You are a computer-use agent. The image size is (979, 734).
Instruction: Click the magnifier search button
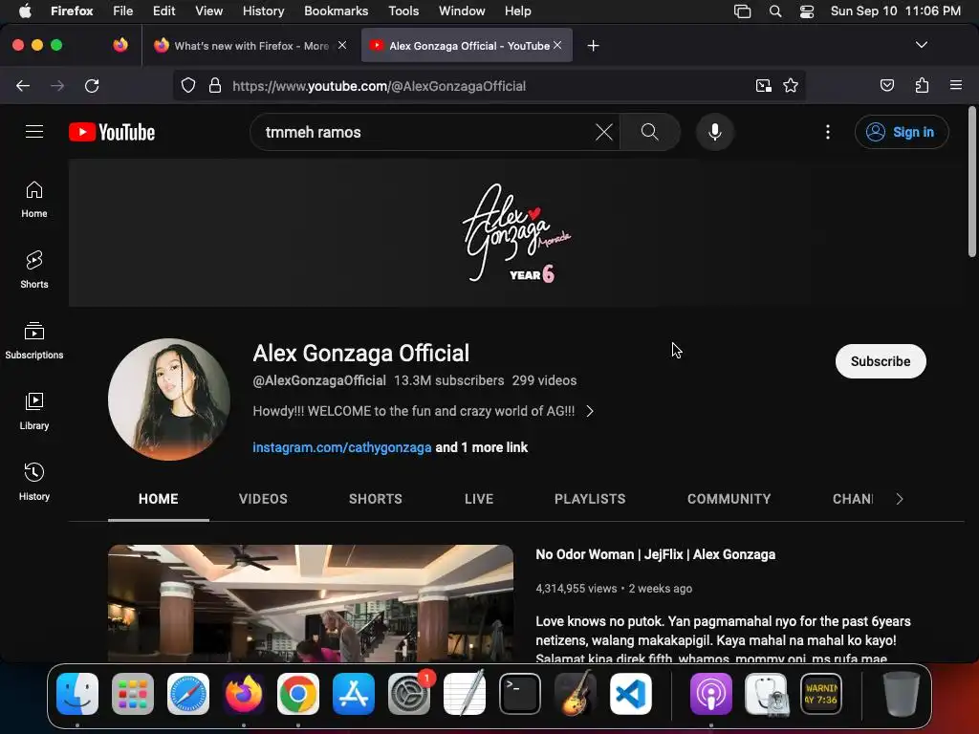pyautogui.click(x=649, y=132)
